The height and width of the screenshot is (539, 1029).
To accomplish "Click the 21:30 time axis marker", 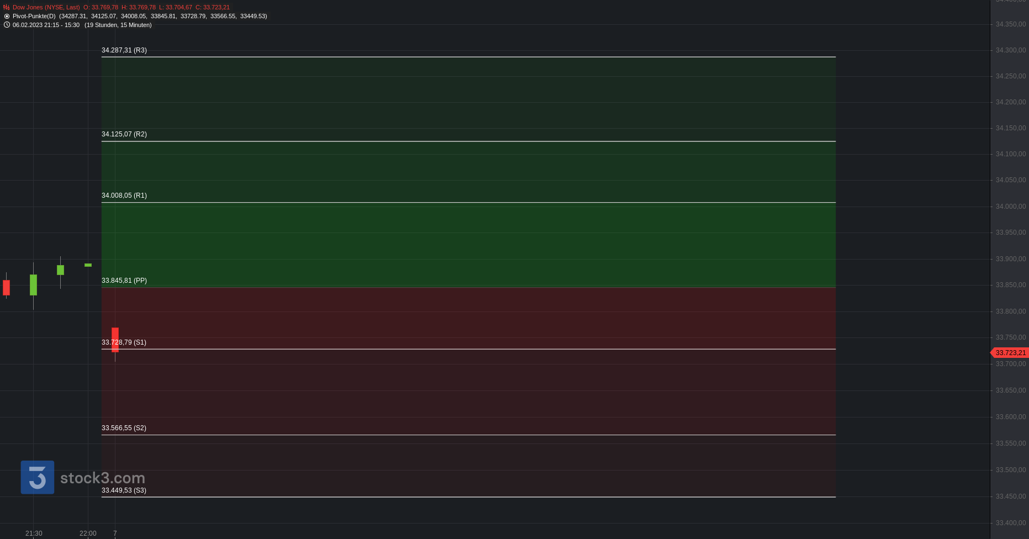I will tap(34, 533).
